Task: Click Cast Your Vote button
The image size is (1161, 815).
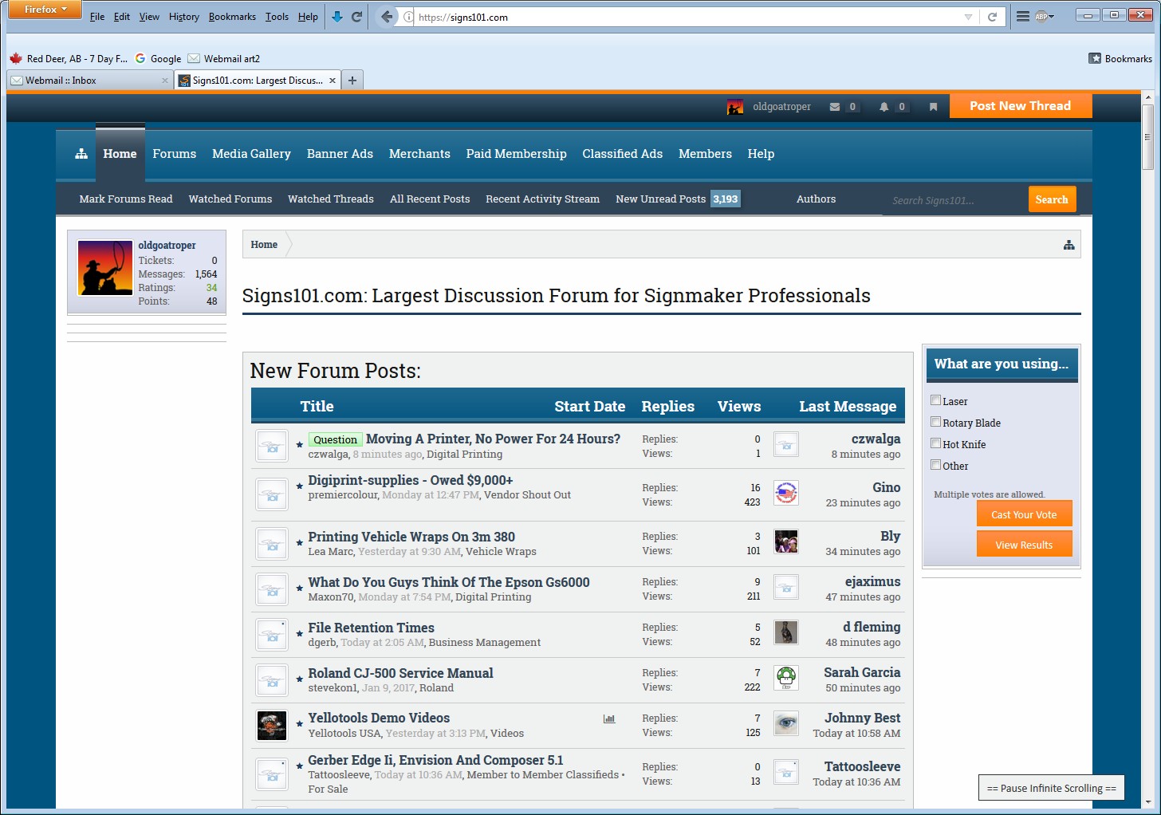Action: tap(1024, 514)
